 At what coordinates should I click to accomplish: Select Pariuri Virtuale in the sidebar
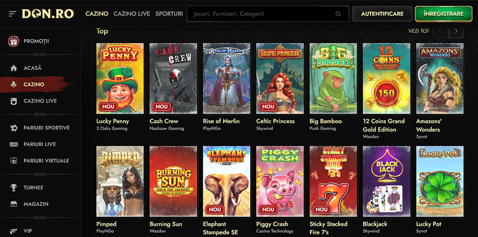(46, 161)
